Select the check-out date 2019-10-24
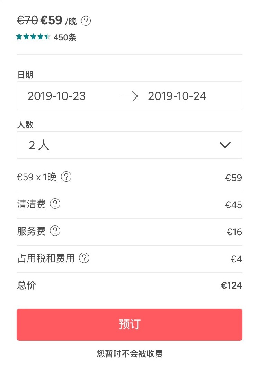 pyautogui.click(x=177, y=96)
